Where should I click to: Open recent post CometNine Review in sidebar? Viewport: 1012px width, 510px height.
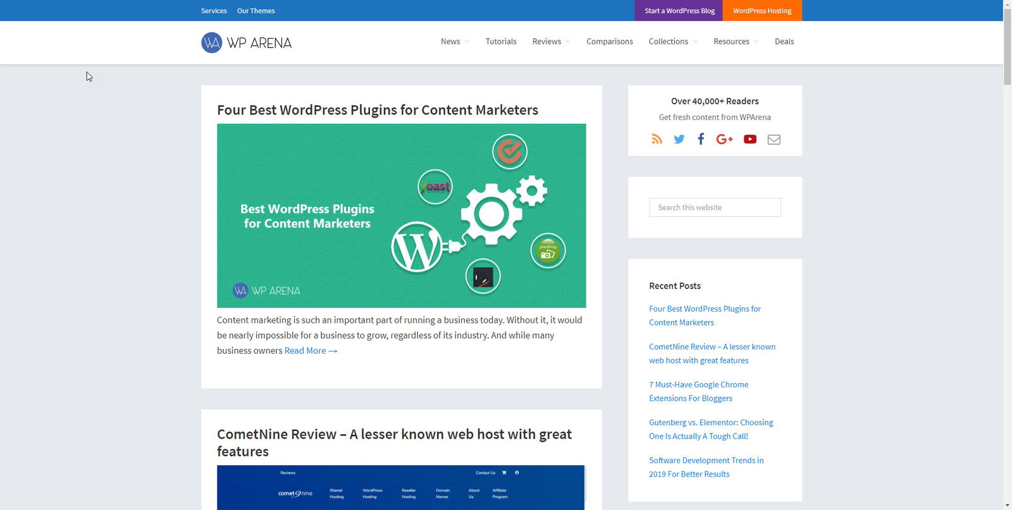(712, 353)
